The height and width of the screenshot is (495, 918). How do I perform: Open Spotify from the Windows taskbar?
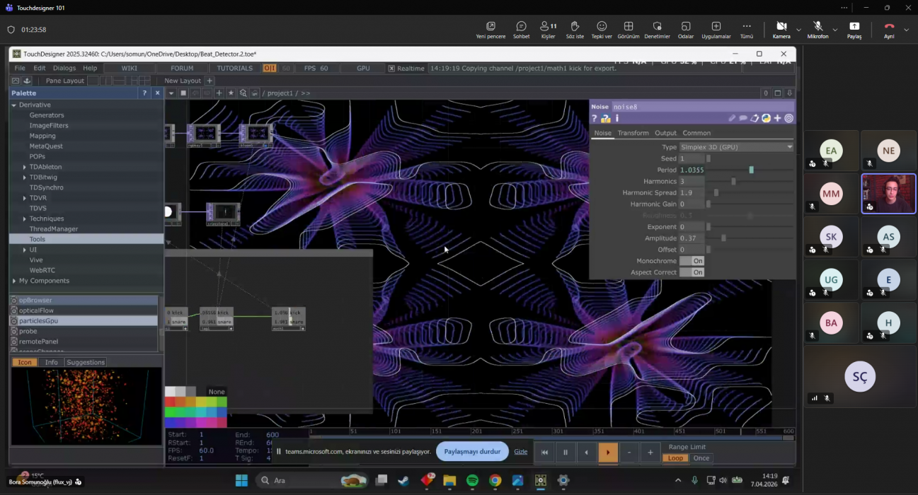[x=472, y=481]
